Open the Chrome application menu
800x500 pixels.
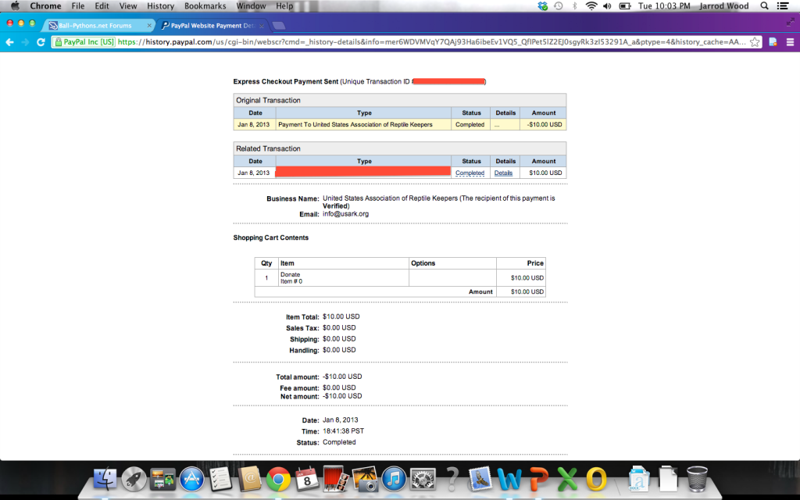click(45, 6)
